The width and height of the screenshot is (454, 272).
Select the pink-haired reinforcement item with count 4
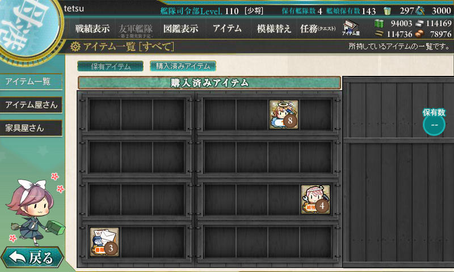[x=316, y=199]
